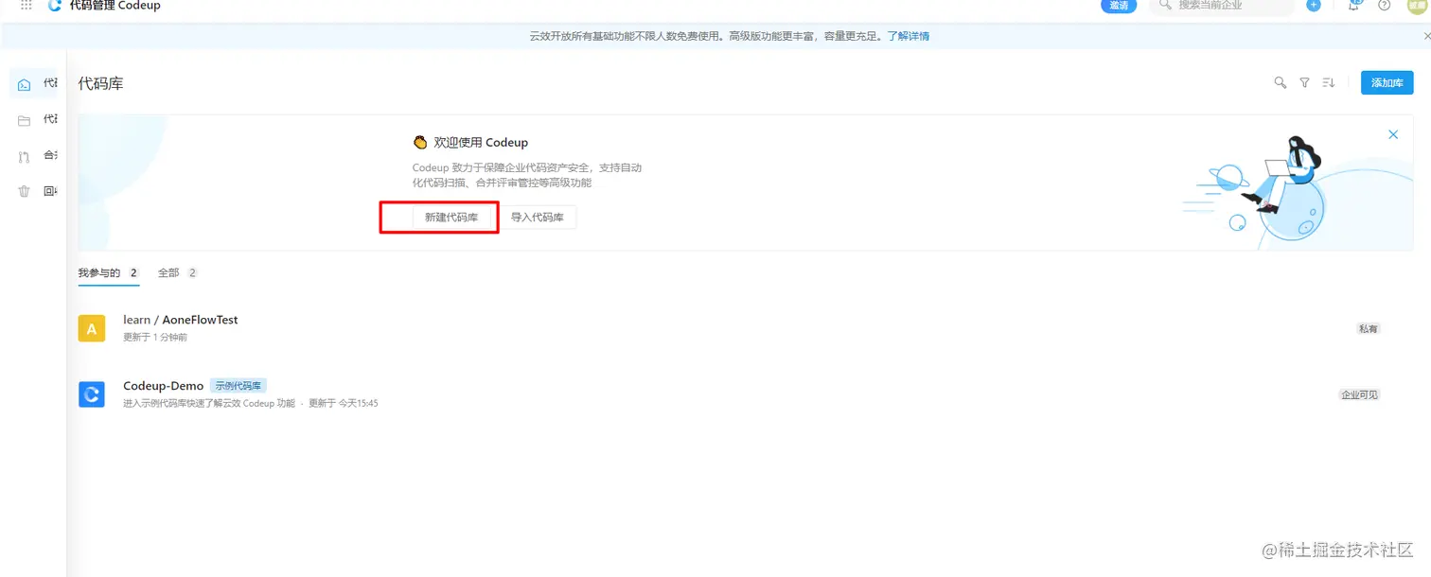This screenshot has width=1431, height=577.
Task: Click the 私有 visibility label
Action: point(1369,328)
